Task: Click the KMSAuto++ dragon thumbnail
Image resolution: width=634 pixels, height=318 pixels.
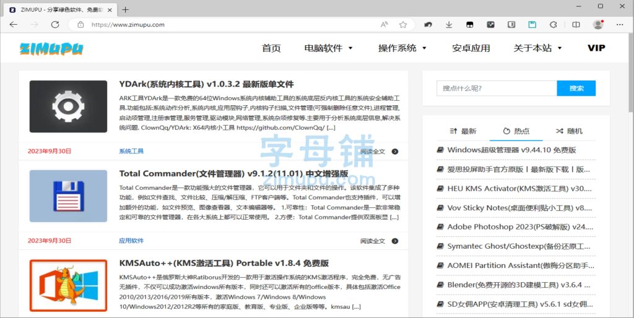Action: (68, 285)
